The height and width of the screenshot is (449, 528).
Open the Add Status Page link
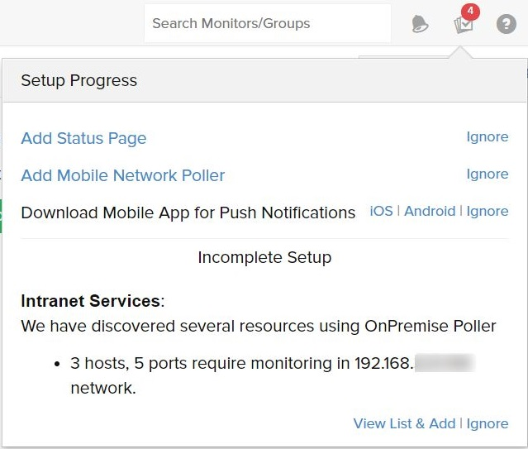pos(83,138)
